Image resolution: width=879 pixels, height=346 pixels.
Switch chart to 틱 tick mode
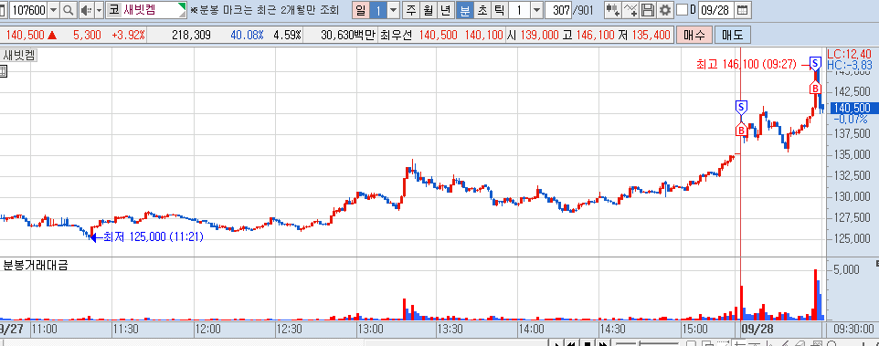(x=499, y=10)
